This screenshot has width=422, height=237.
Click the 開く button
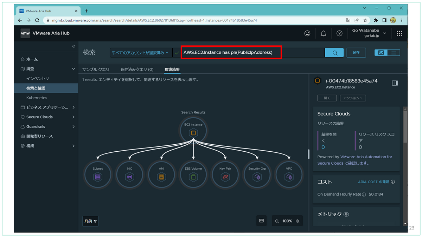point(327,98)
